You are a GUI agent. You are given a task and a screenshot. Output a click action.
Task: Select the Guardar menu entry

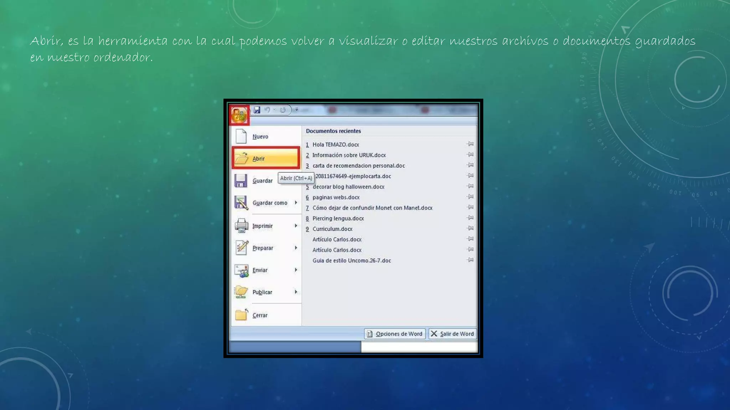(263, 181)
